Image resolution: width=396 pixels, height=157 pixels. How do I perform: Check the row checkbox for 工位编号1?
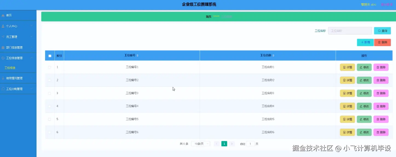coord(50,67)
